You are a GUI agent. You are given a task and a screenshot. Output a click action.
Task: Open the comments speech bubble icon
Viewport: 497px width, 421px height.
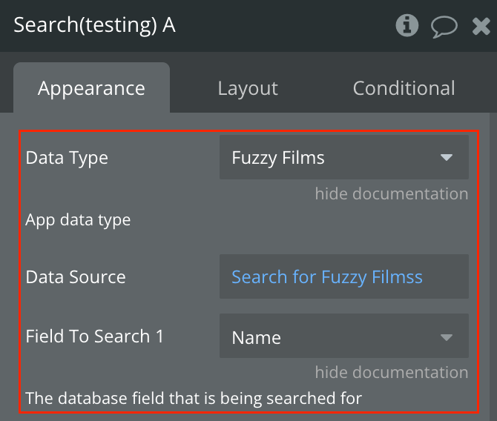444,27
